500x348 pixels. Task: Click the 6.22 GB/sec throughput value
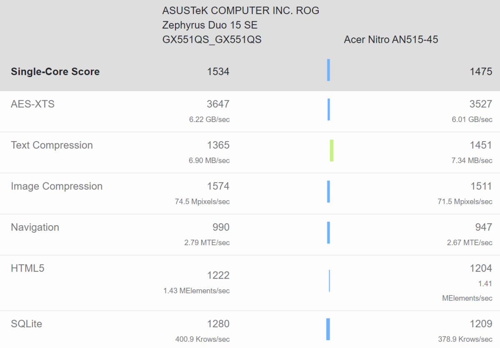(x=210, y=119)
